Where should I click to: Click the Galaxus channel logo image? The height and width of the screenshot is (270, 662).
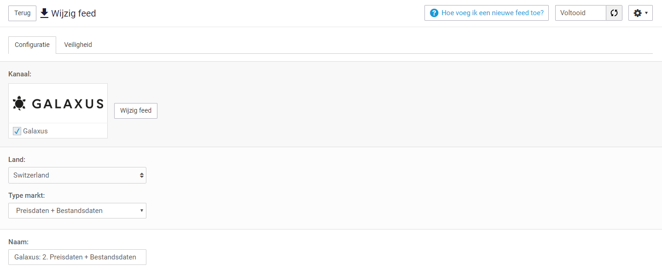tap(58, 103)
